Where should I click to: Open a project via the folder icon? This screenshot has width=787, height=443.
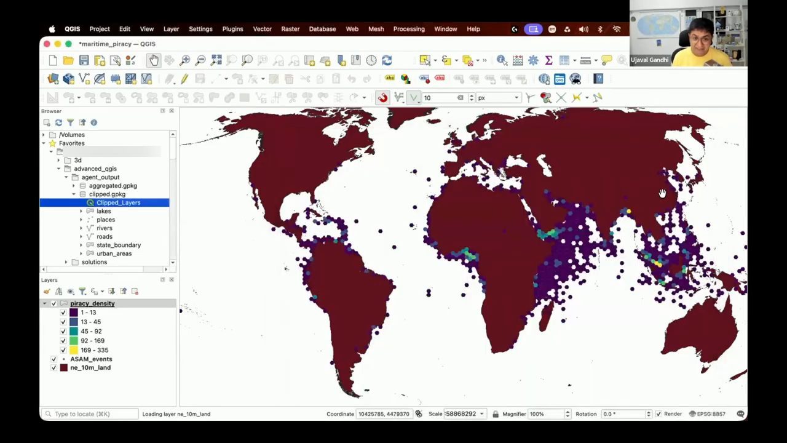68,60
